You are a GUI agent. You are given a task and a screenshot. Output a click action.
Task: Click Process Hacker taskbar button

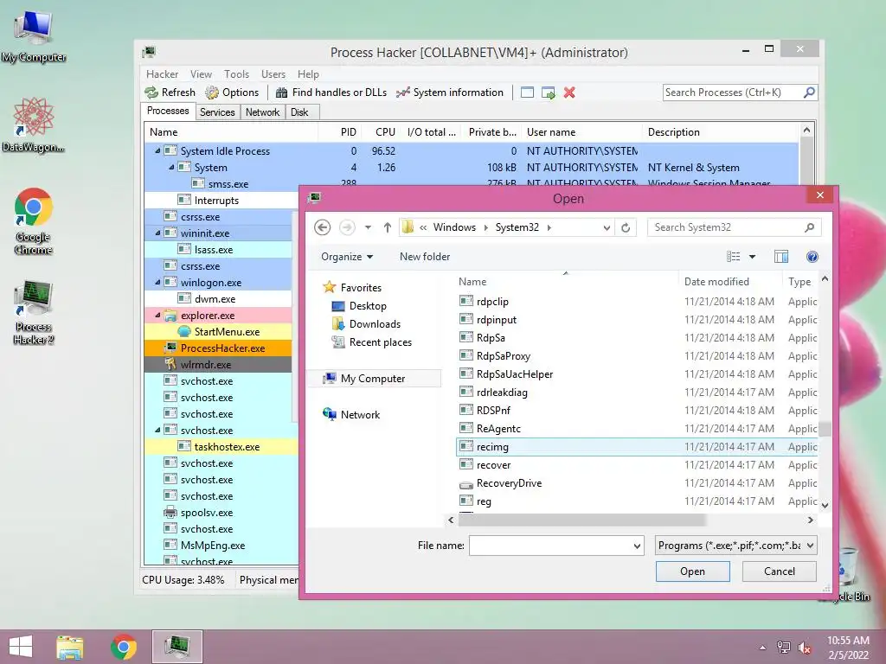pos(177,647)
